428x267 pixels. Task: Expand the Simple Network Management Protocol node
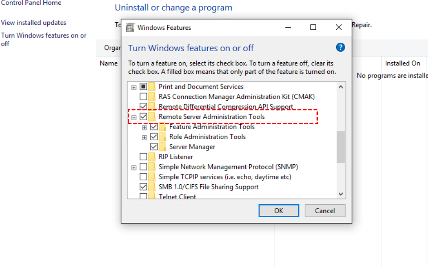pos(134,168)
